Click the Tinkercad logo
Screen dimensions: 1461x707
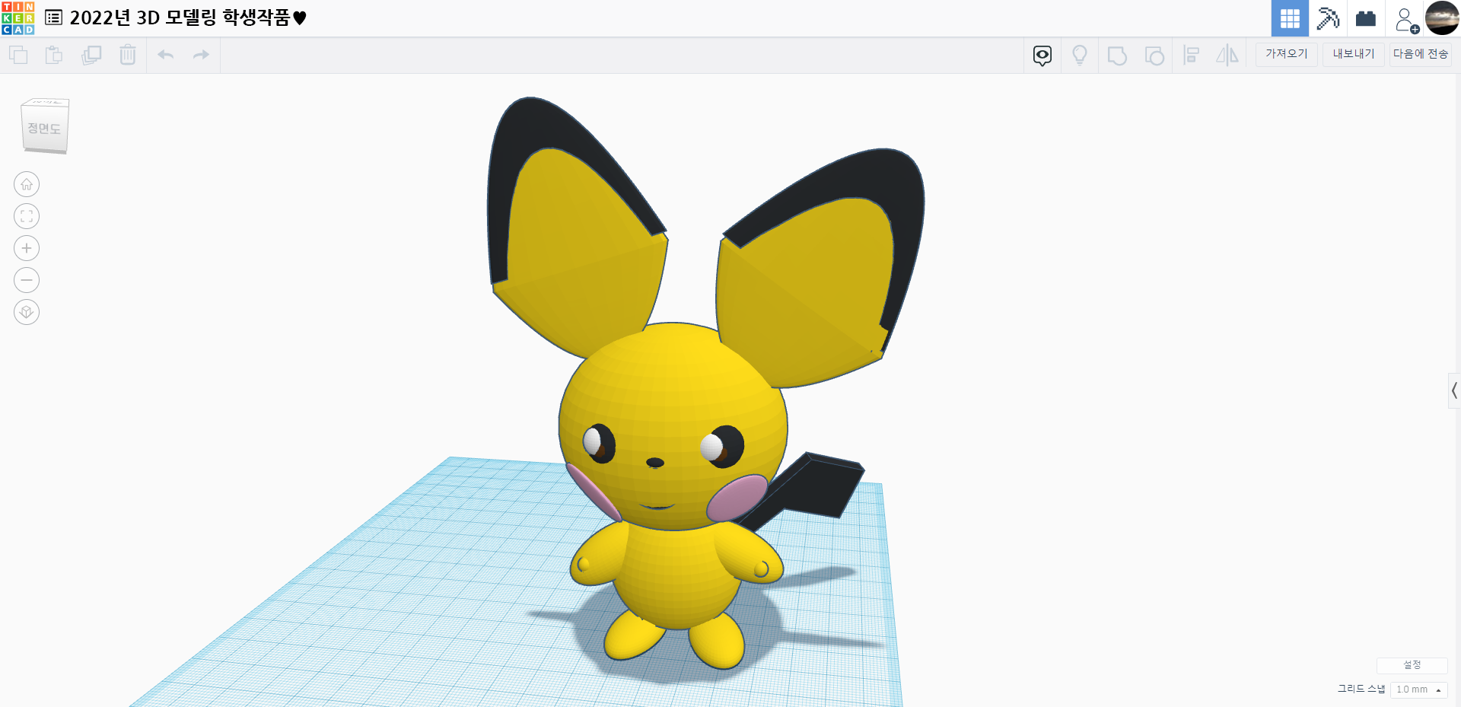pos(18,18)
